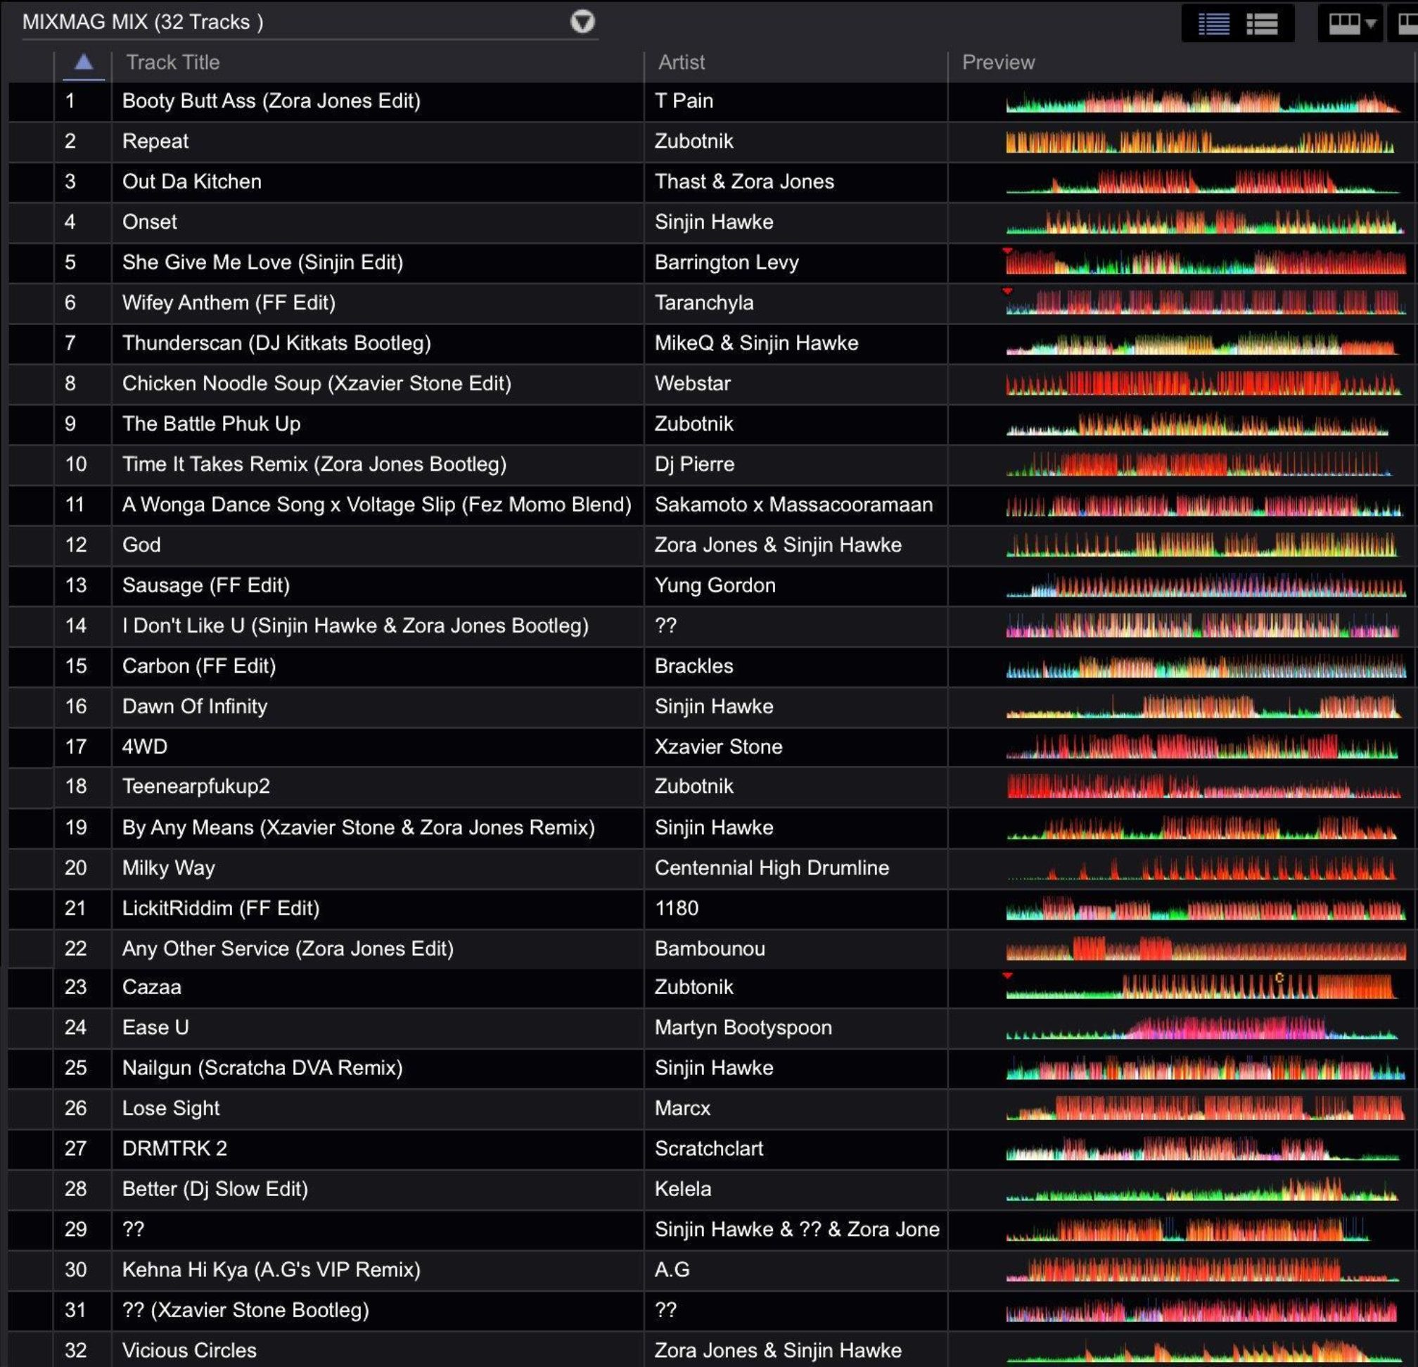This screenshot has width=1418, height=1367.
Task: Preview waveform for 'Milky Way'
Action: pos(1201,868)
